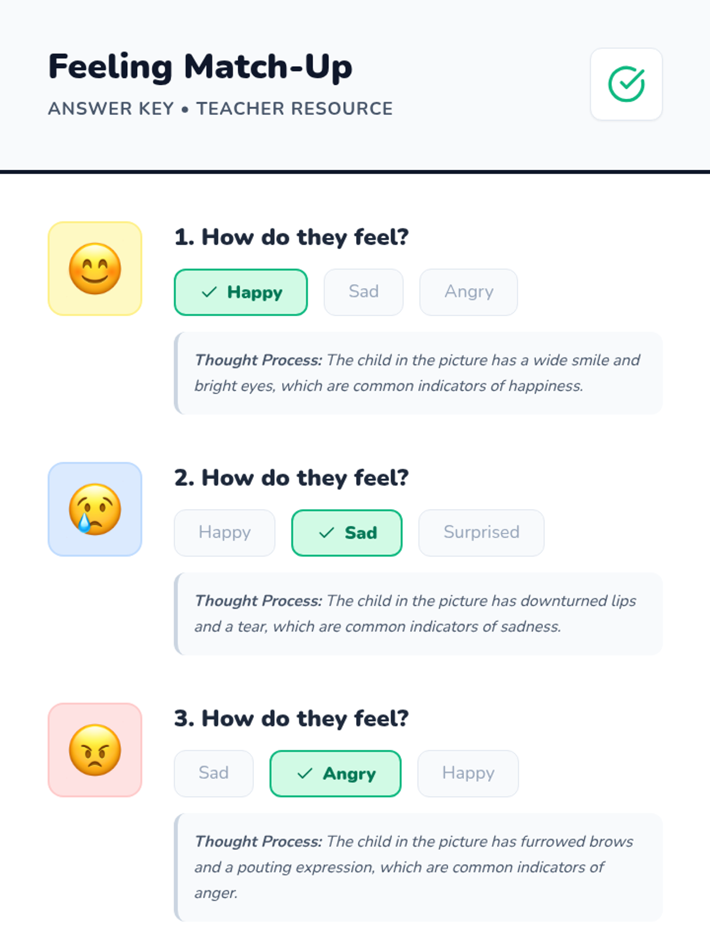The height and width of the screenshot is (947, 710).
Task: Click the crying sad emoji thumbnail
Action: pyautogui.click(x=95, y=509)
